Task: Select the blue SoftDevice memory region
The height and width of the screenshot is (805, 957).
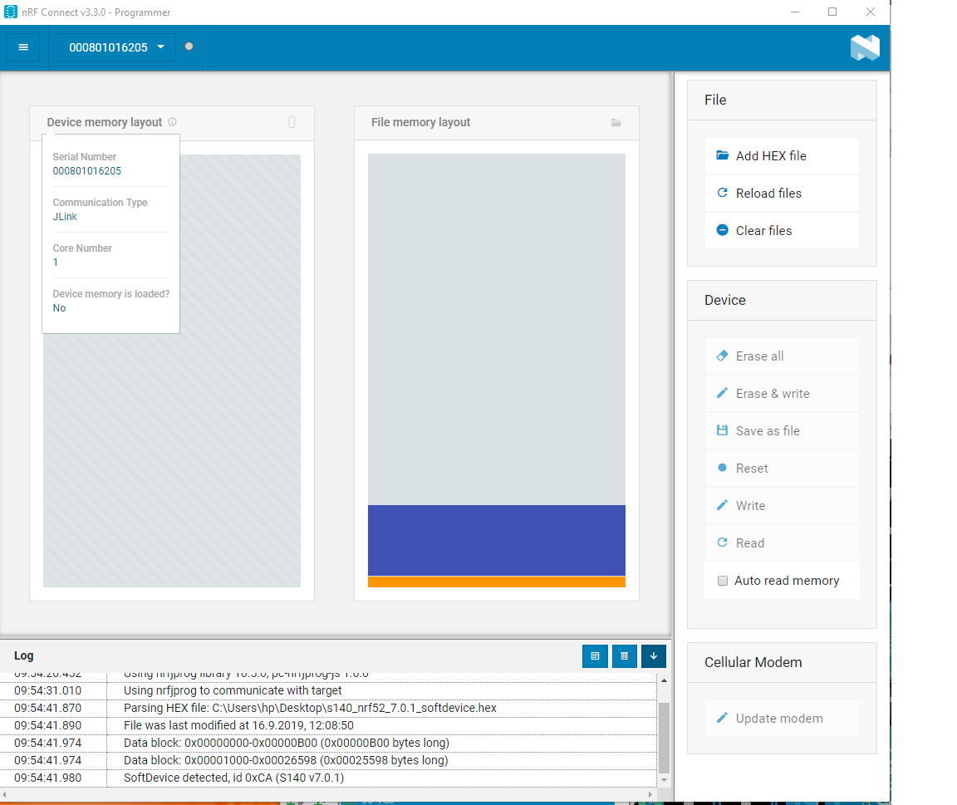Action: click(496, 540)
